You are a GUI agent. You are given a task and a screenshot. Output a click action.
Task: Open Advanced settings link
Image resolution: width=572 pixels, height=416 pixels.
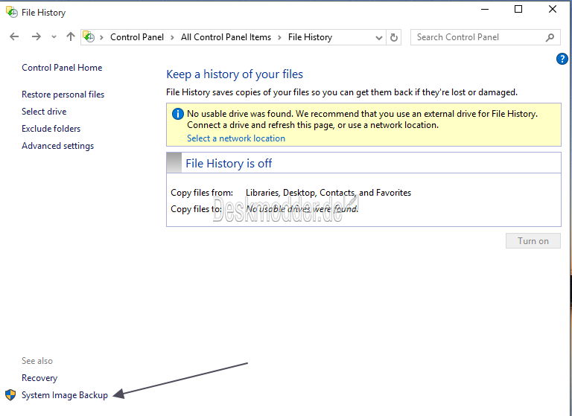[57, 146]
